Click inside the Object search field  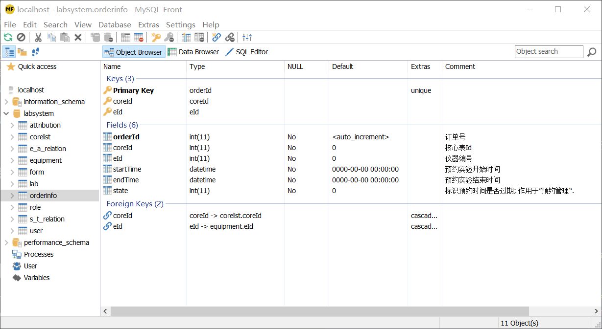(x=549, y=51)
